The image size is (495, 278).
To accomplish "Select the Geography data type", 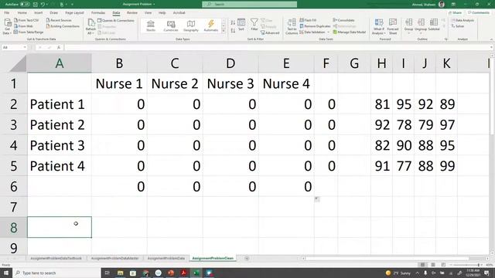I will pos(191,25).
